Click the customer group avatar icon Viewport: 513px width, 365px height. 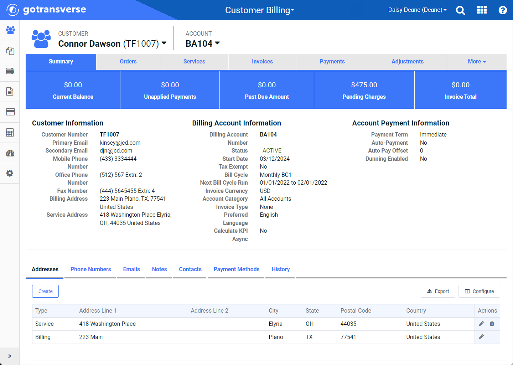click(x=41, y=38)
